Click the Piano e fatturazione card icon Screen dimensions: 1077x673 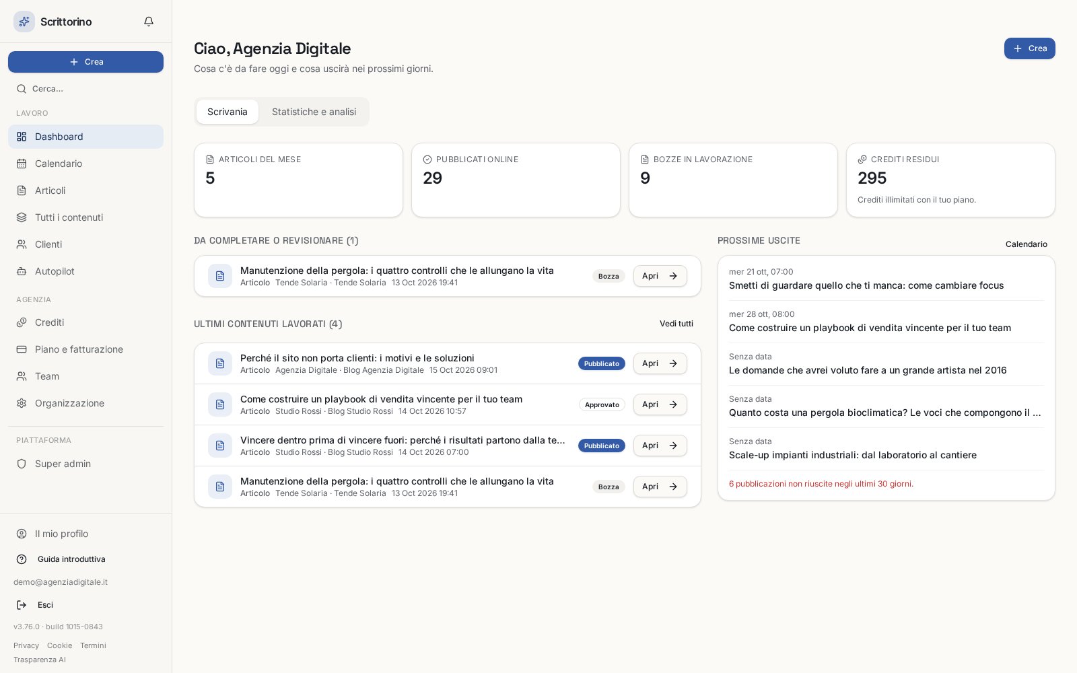tap(22, 349)
